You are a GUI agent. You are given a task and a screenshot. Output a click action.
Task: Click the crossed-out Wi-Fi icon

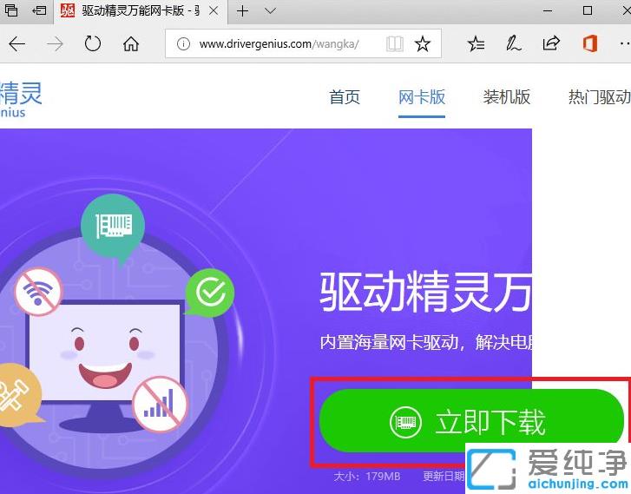38,293
